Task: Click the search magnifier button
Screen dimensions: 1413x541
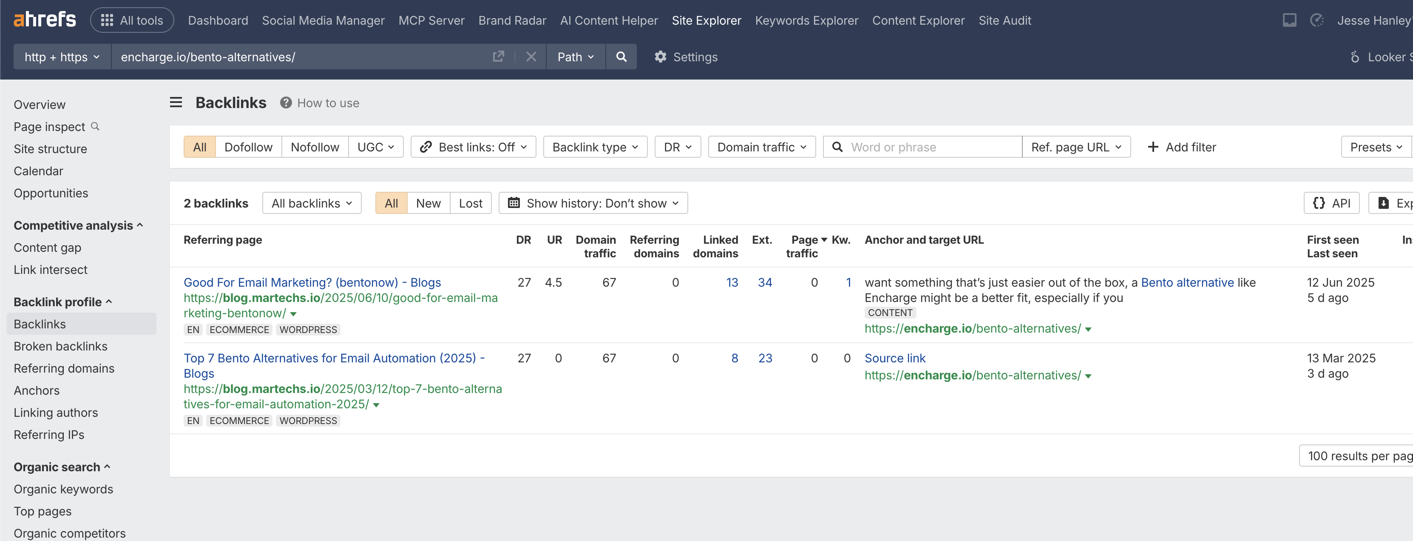Action: pyautogui.click(x=621, y=57)
